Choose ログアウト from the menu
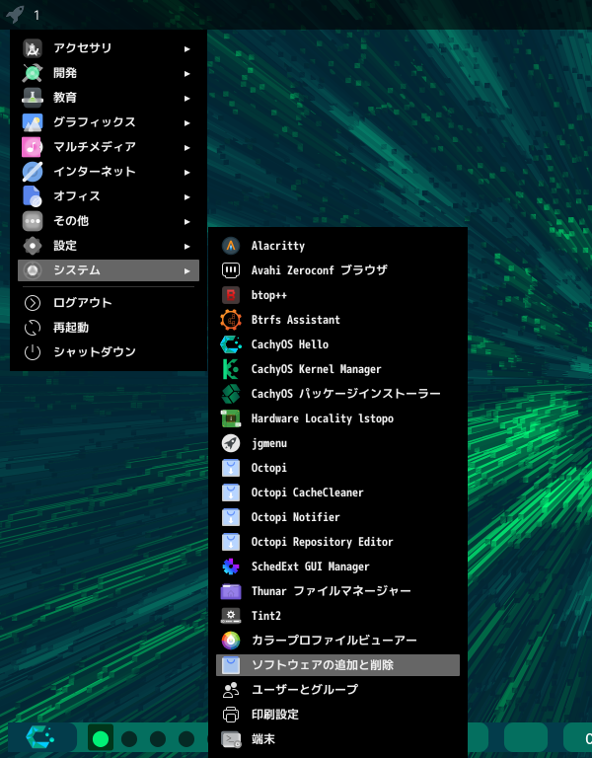 pos(83,303)
